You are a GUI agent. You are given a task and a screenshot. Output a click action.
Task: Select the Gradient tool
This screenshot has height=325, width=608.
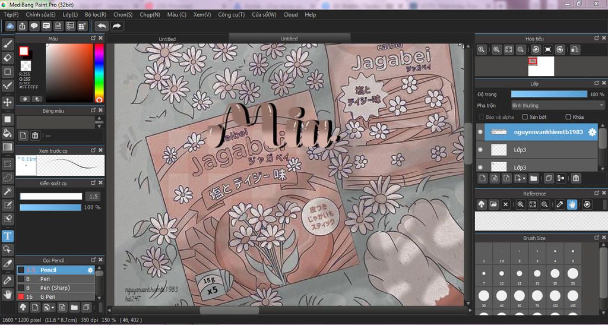click(8, 147)
